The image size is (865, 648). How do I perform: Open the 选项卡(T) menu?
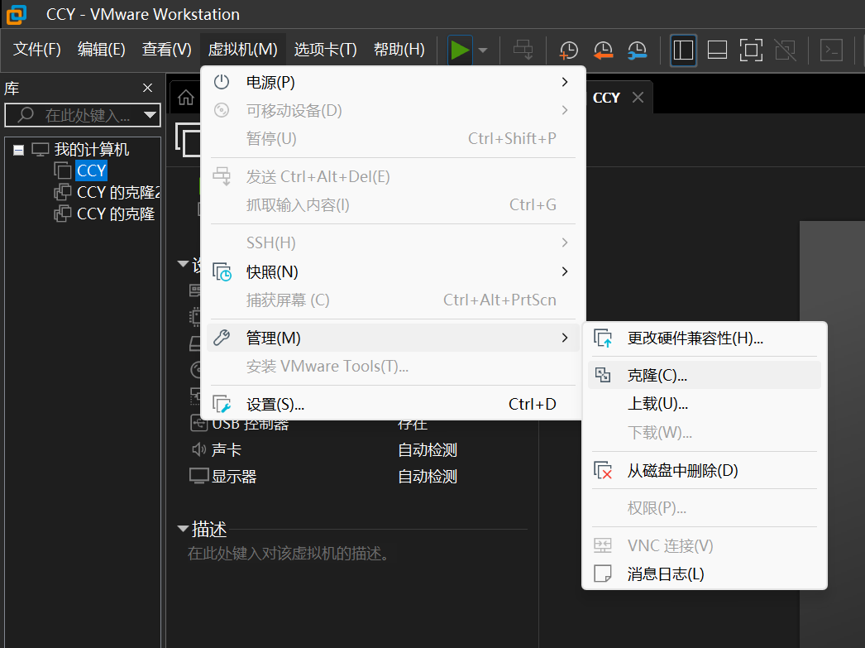pyautogui.click(x=326, y=50)
